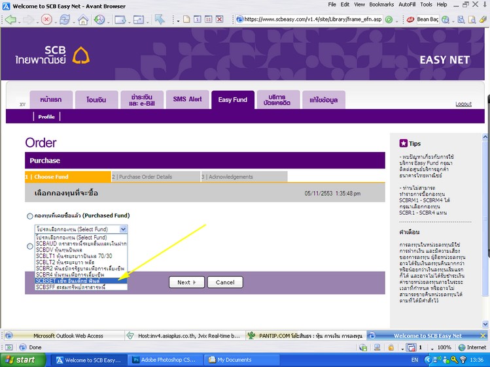
Task: Click the green Go button beside address bar
Action: (389, 20)
